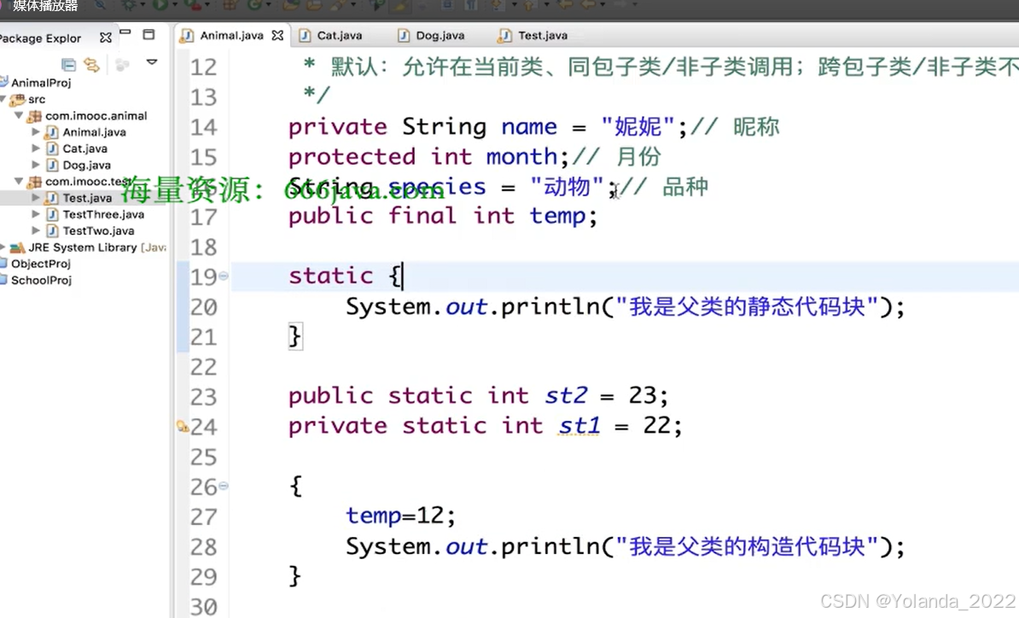Viewport: 1019px width, 618px height.
Task: Click 'temp=12;' on line 27
Action: (x=400, y=516)
